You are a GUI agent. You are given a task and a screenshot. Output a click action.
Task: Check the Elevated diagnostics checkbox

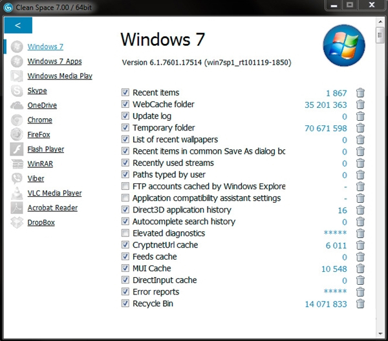[125, 232]
